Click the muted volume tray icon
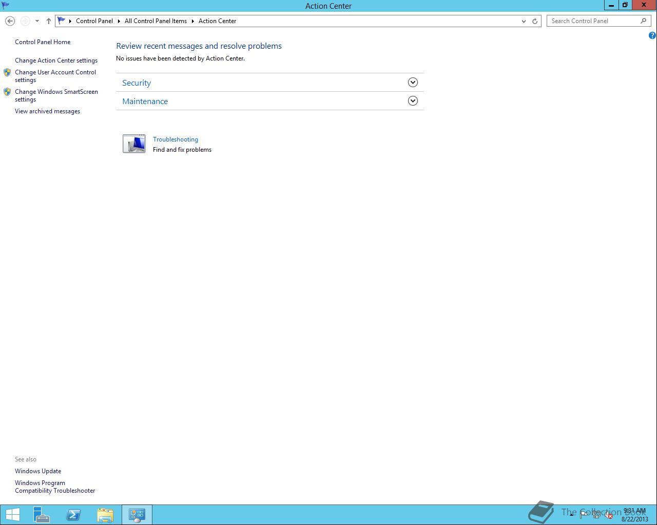Image resolution: width=657 pixels, height=525 pixels. point(609,515)
